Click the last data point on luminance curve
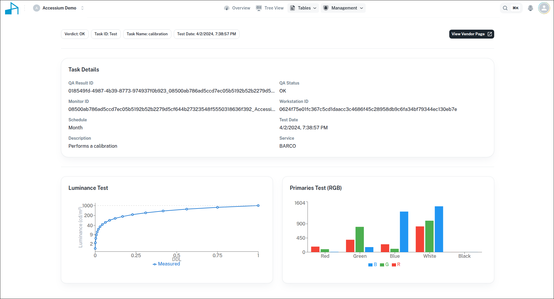 [258, 206]
